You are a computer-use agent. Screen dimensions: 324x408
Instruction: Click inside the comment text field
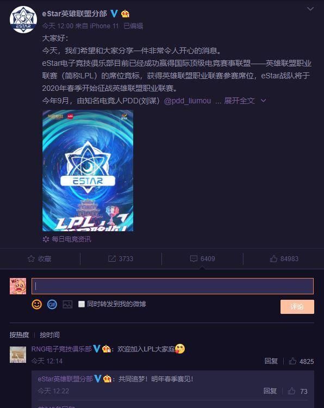(x=172, y=286)
